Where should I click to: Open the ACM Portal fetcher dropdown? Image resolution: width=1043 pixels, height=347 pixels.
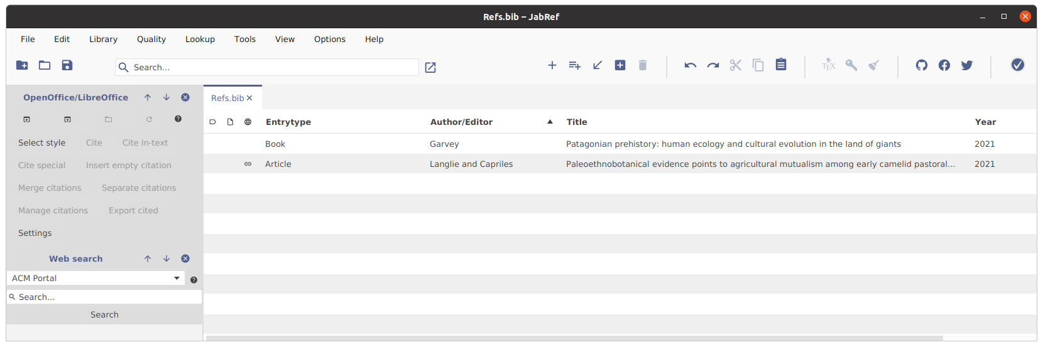[96, 278]
